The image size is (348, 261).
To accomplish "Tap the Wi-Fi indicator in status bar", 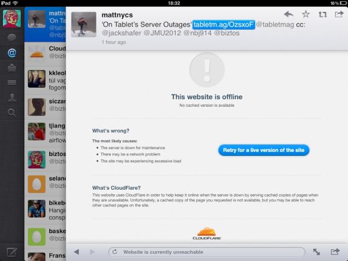I will pos(15,3).
